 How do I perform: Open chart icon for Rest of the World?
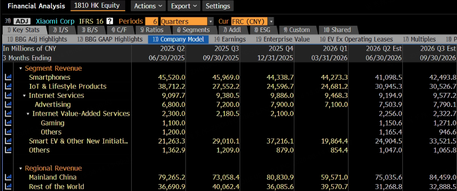[8, 186]
